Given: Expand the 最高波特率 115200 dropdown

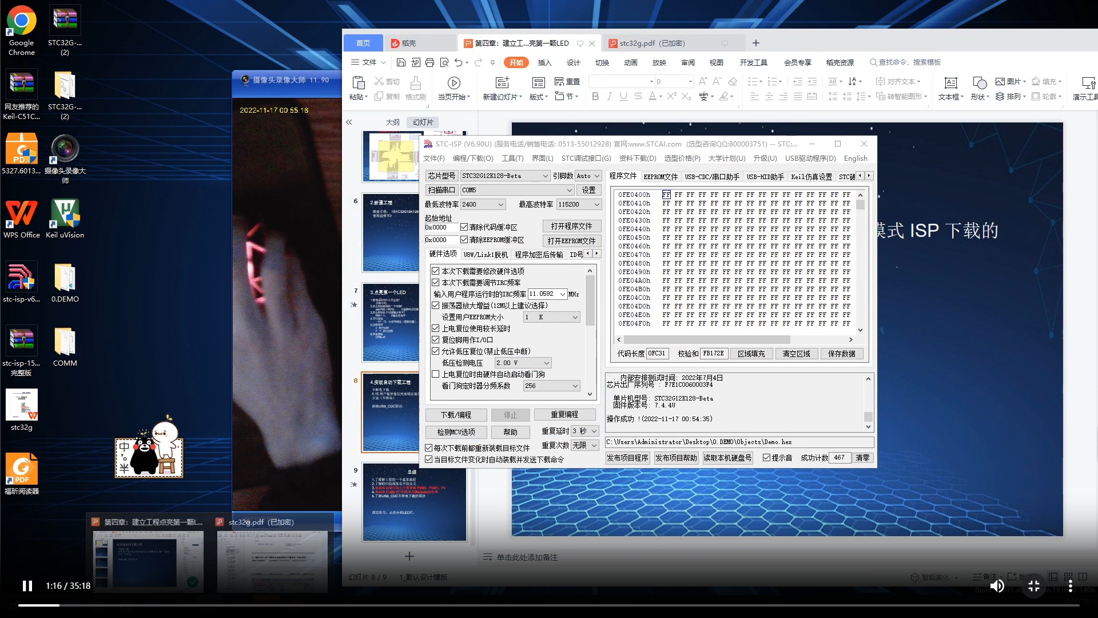Looking at the screenshot, I should 596,204.
